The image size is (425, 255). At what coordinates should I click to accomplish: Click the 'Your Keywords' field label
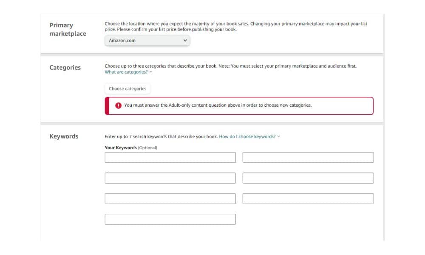coord(121,148)
